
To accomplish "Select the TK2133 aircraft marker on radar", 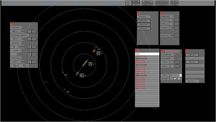I will 77,74.
